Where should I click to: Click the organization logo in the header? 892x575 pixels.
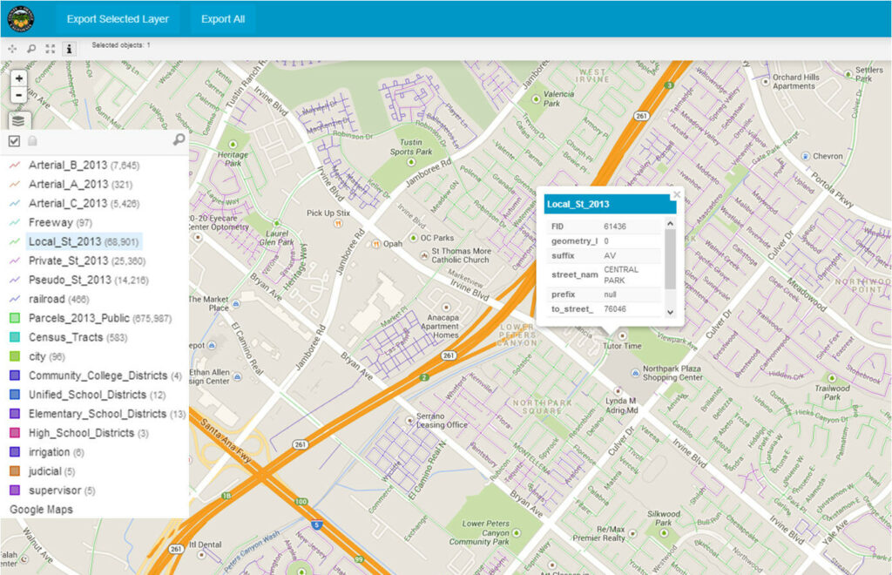tap(21, 18)
